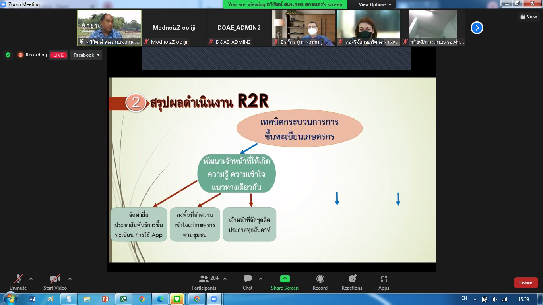Screen dimensions: 543x305
Task: Open the Reactions menu
Action: pyautogui.click(x=352, y=282)
